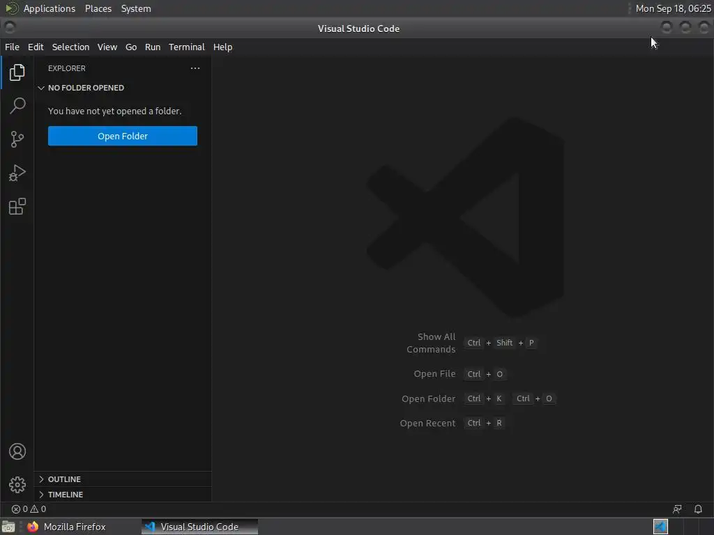
Task: Open the System menu in the top panel
Action: coord(136,8)
